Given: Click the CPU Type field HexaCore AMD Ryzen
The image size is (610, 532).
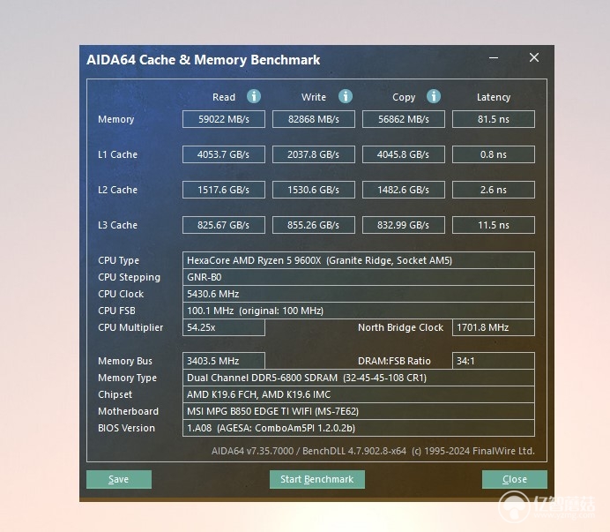Looking at the screenshot, I should [358, 260].
